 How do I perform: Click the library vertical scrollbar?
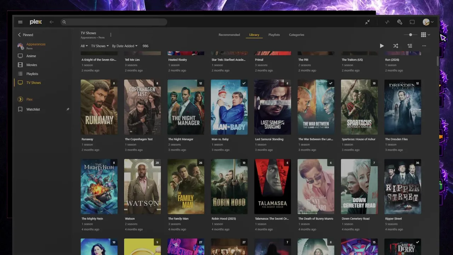tap(438, 61)
